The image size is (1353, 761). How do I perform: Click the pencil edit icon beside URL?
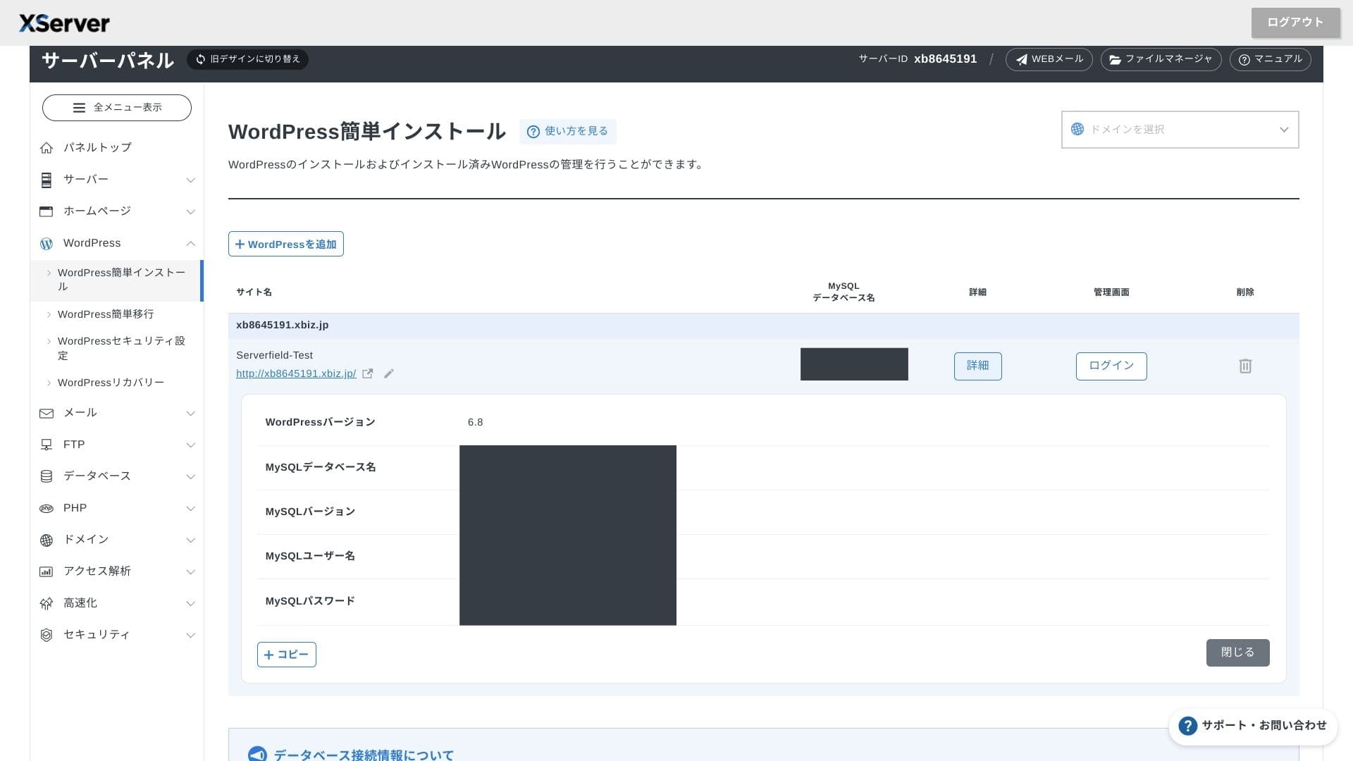389,373
